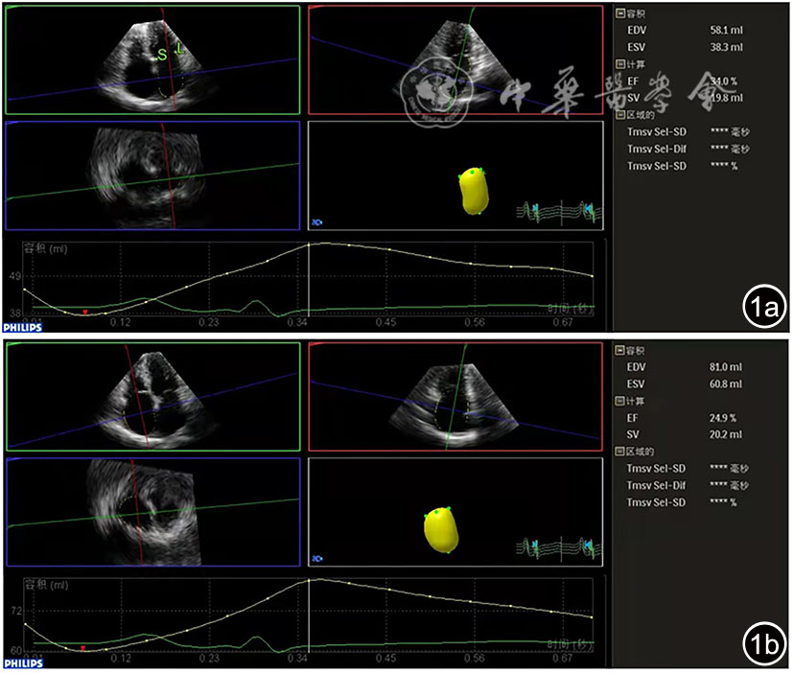Click the 3D icon in lower panel 1b

tap(316, 557)
